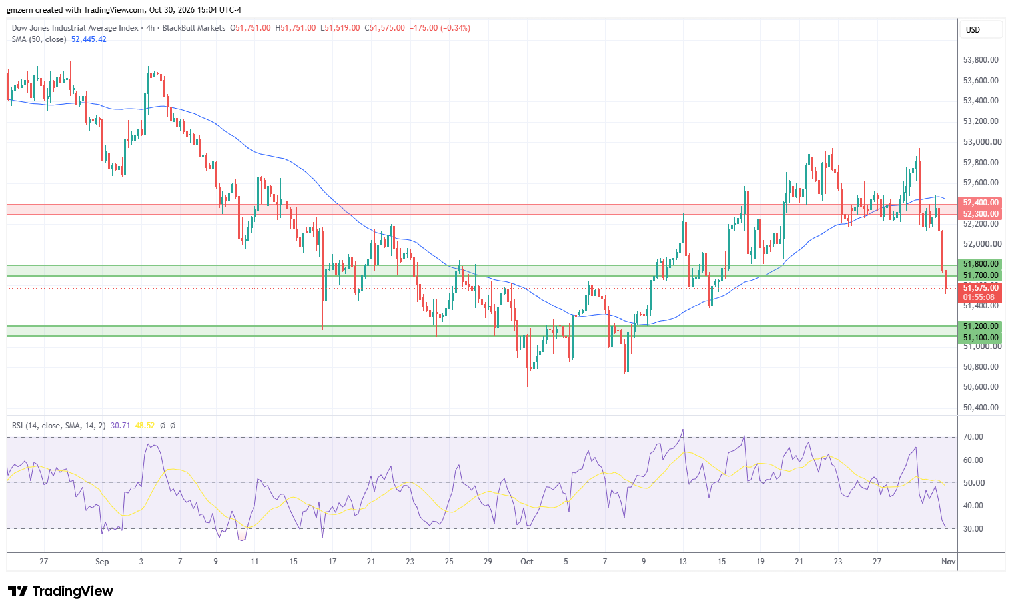The width and height of the screenshot is (1012, 611).
Task: Click 53,800.00 on the price axis
Action: tap(981, 60)
